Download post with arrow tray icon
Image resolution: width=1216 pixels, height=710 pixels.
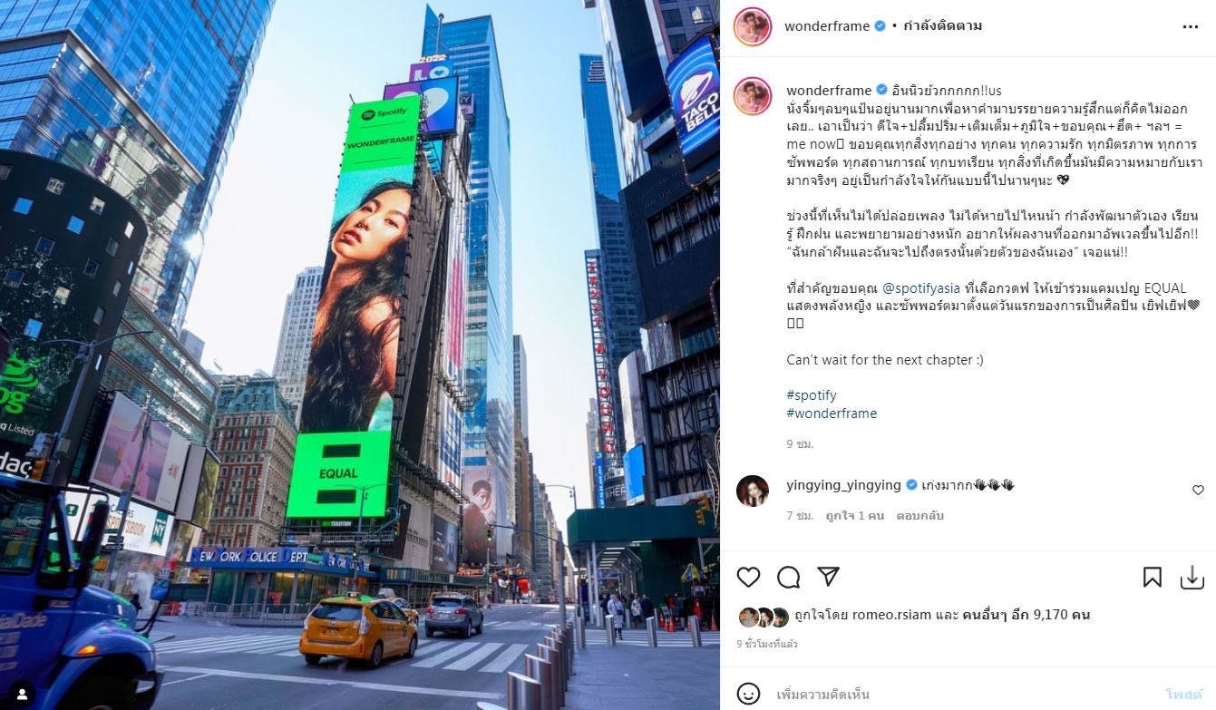(x=1192, y=577)
